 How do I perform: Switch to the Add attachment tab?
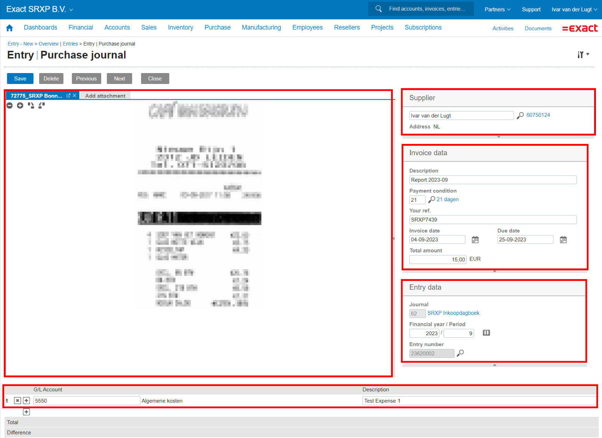point(105,96)
